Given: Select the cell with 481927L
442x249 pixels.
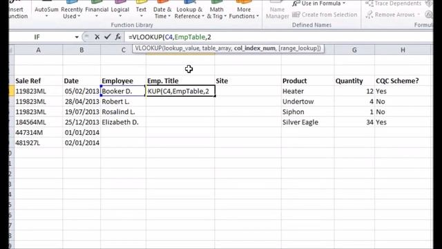Looking at the screenshot, I should [39, 143].
